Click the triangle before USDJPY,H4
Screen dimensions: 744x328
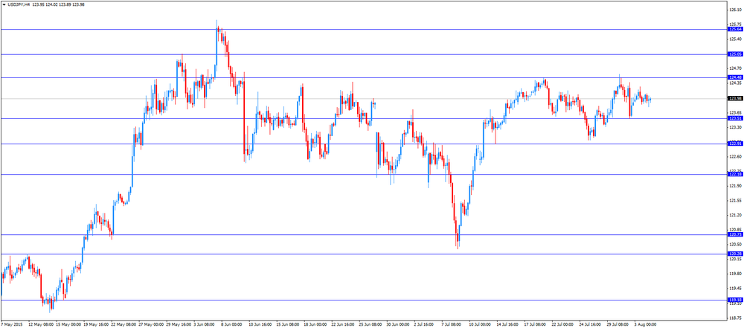(4, 4)
